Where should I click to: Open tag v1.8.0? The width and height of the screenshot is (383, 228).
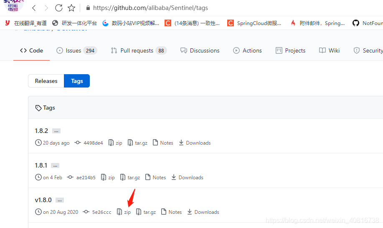(x=43, y=200)
